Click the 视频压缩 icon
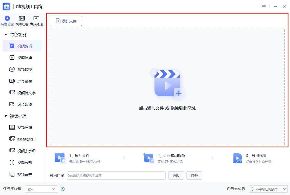The height and width of the screenshot is (195, 290). pyautogui.click(x=12, y=127)
